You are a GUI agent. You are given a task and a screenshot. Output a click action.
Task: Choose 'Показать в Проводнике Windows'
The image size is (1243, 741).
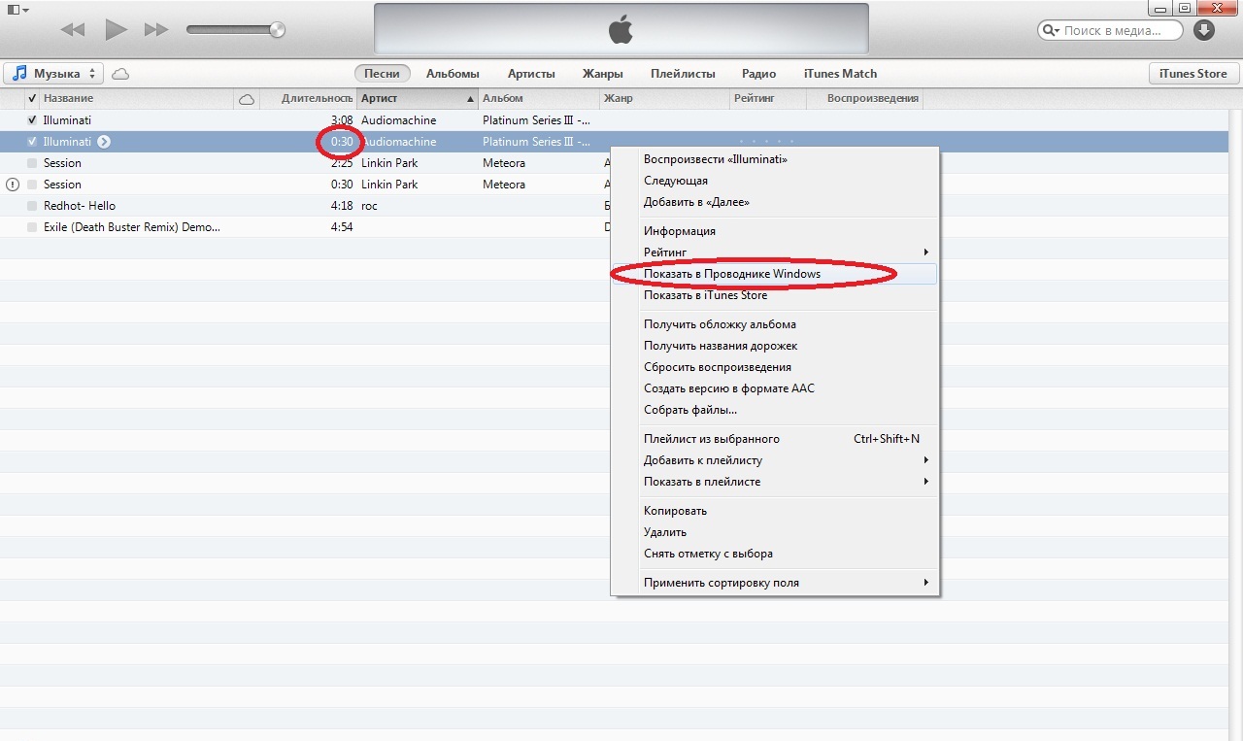pyautogui.click(x=774, y=274)
